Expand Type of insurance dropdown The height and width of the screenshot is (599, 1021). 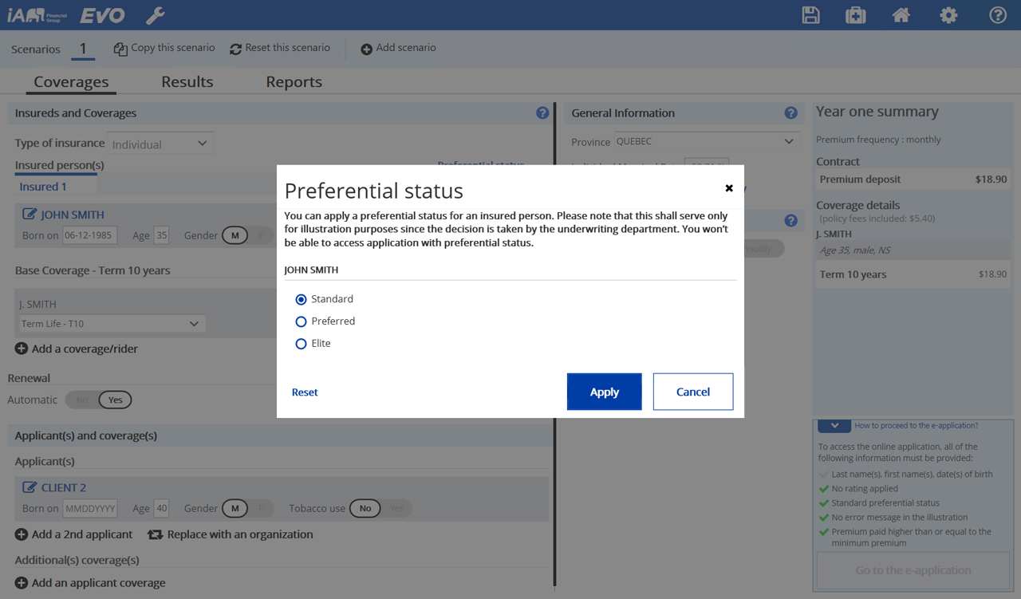coord(160,144)
